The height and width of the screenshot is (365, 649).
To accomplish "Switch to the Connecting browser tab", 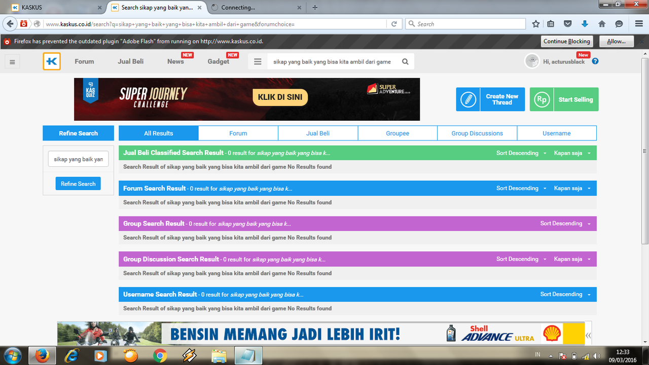I will (x=255, y=8).
